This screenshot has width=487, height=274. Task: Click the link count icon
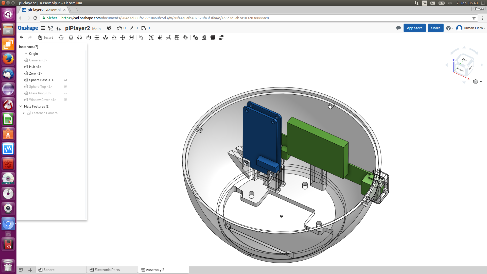coord(131,28)
